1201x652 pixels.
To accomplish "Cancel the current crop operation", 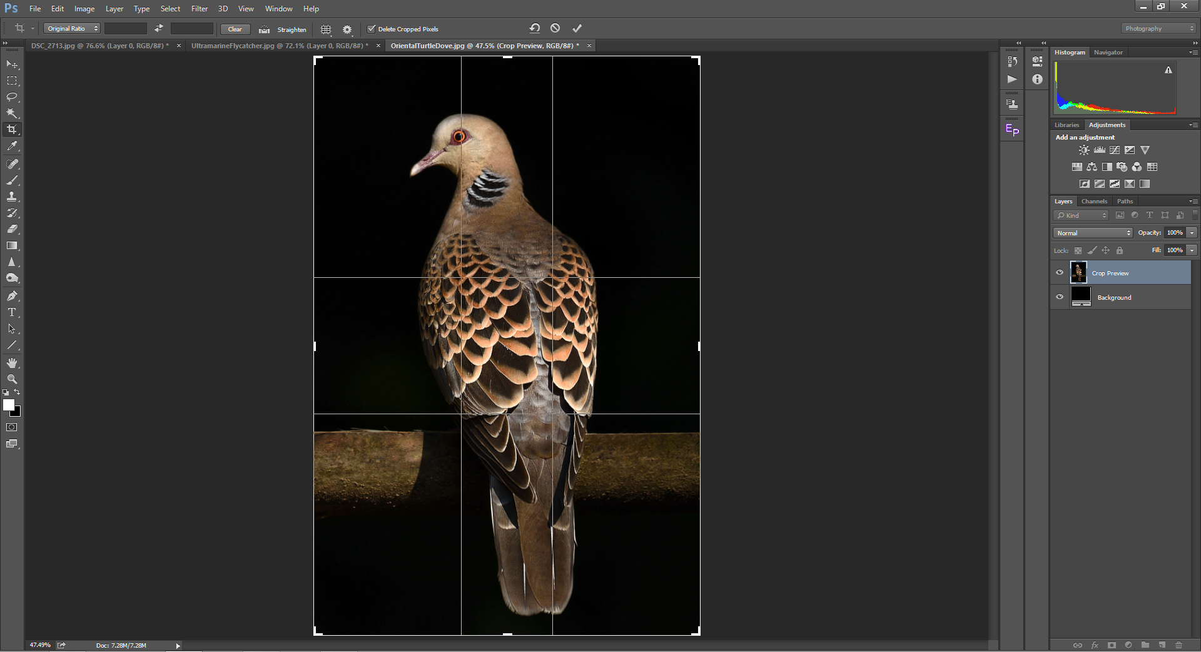I will coord(555,28).
